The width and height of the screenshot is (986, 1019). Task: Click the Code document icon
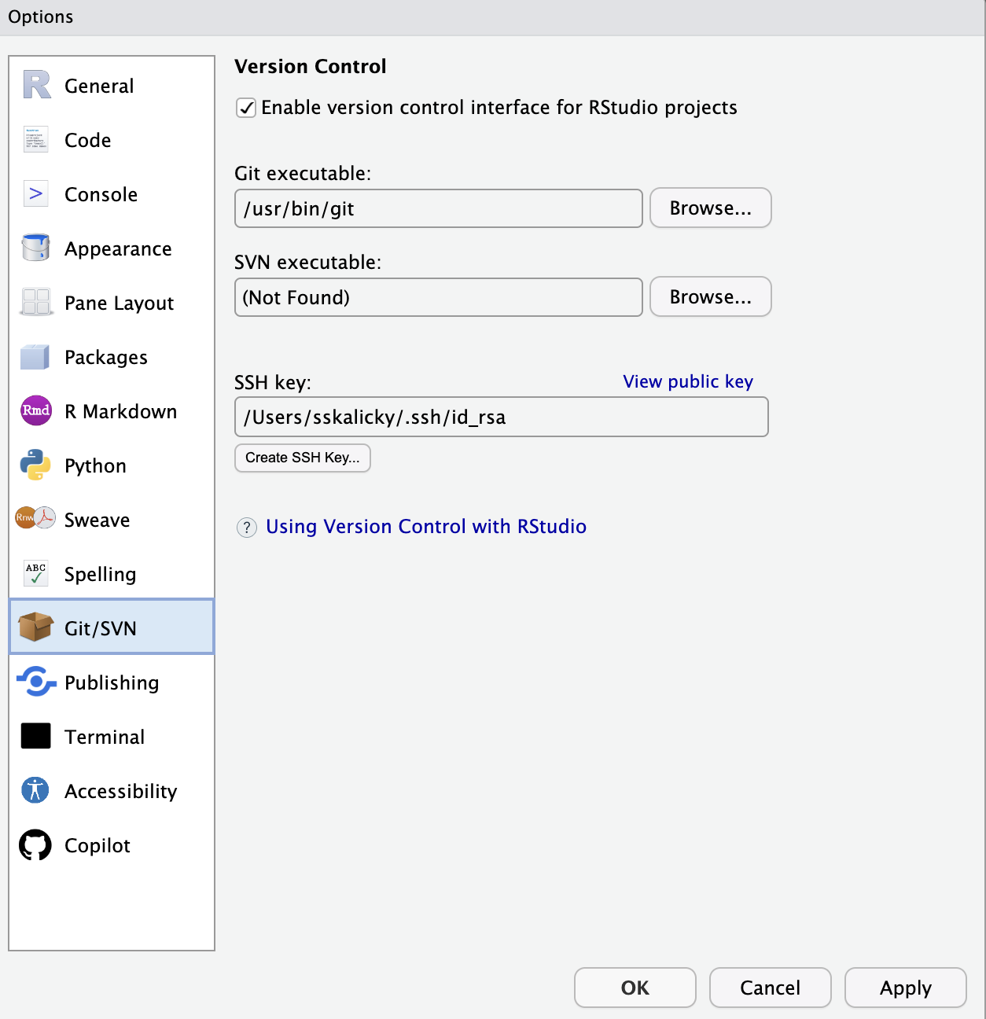[x=36, y=139]
